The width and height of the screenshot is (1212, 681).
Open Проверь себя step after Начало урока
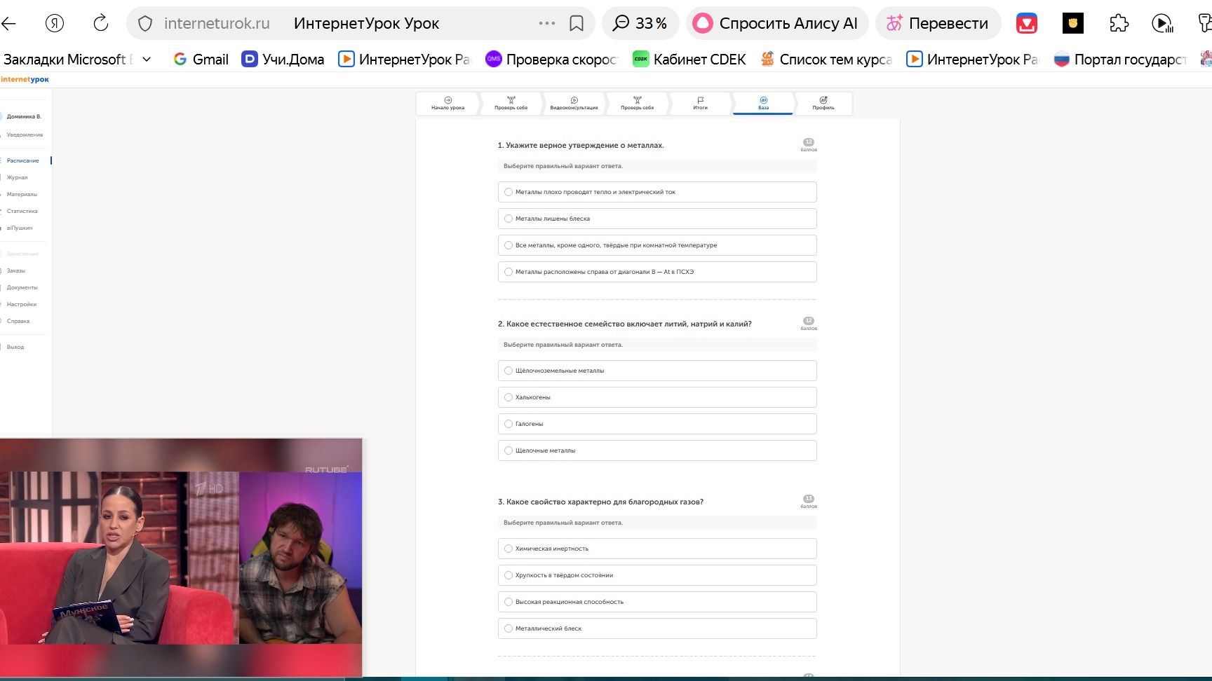tap(511, 104)
